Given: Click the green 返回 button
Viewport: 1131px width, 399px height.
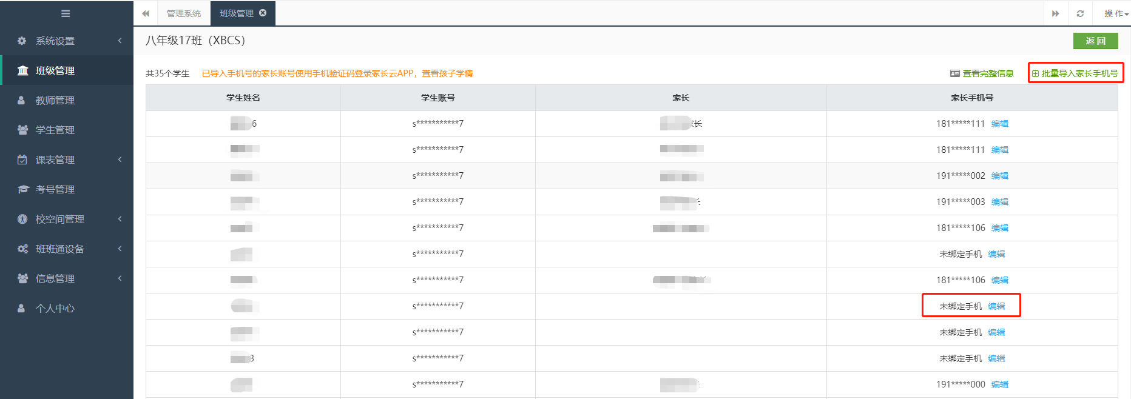Looking at the screenshot, I should [1095, 41].
